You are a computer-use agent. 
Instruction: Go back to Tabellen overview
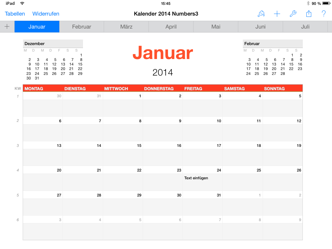pyautogui.click(x=15, y=14)
